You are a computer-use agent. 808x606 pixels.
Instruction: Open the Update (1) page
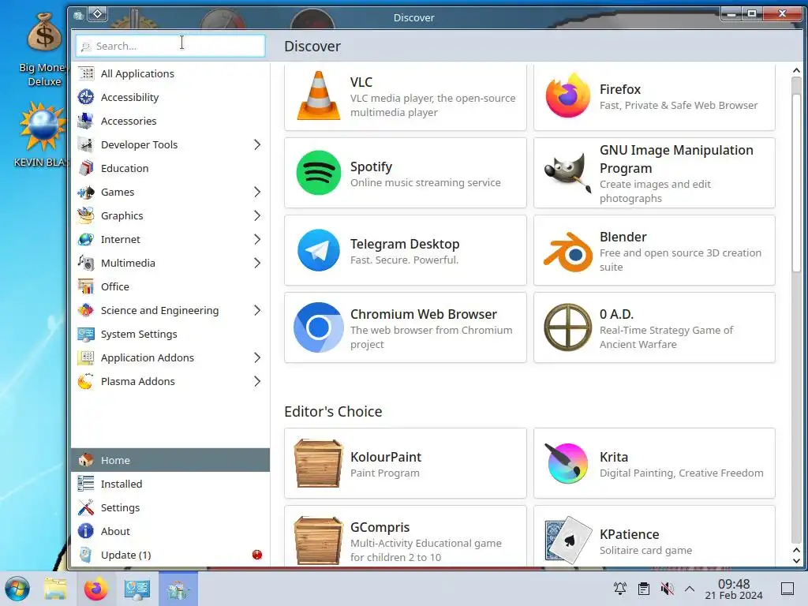click(170, 555)
